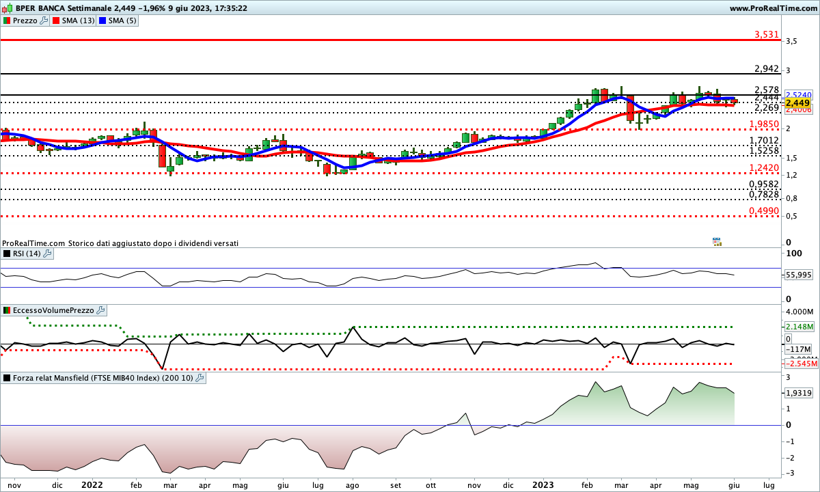Image resolution: width=820 pixels, height=492 pixels.
Task: Click the 2023 year marker on time axis
Action: (x=544, y=484)
